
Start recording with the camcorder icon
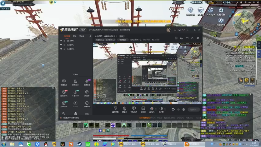click(x=173, y=109)
